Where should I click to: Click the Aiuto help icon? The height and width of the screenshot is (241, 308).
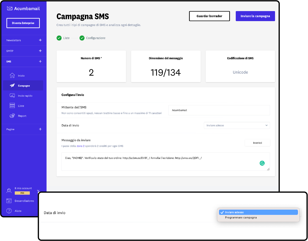click(x=8, y=211)
